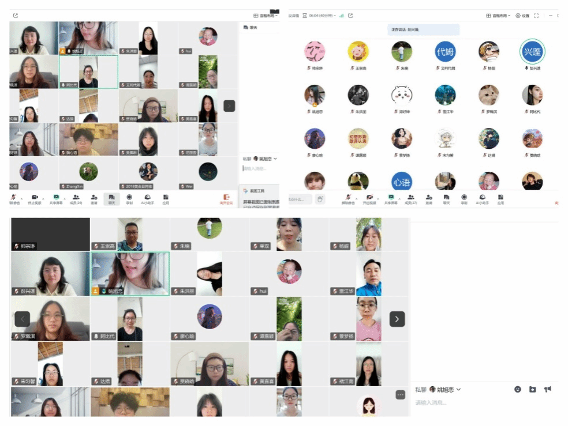
Task: Click the three-dots more button on bottom video tile
Action: point(401,395)
